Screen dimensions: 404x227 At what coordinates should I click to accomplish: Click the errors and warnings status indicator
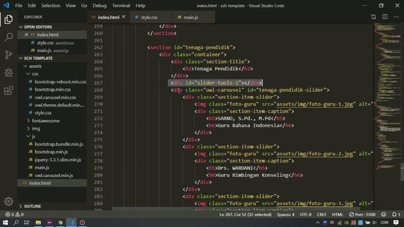click(x=15, y=214)
